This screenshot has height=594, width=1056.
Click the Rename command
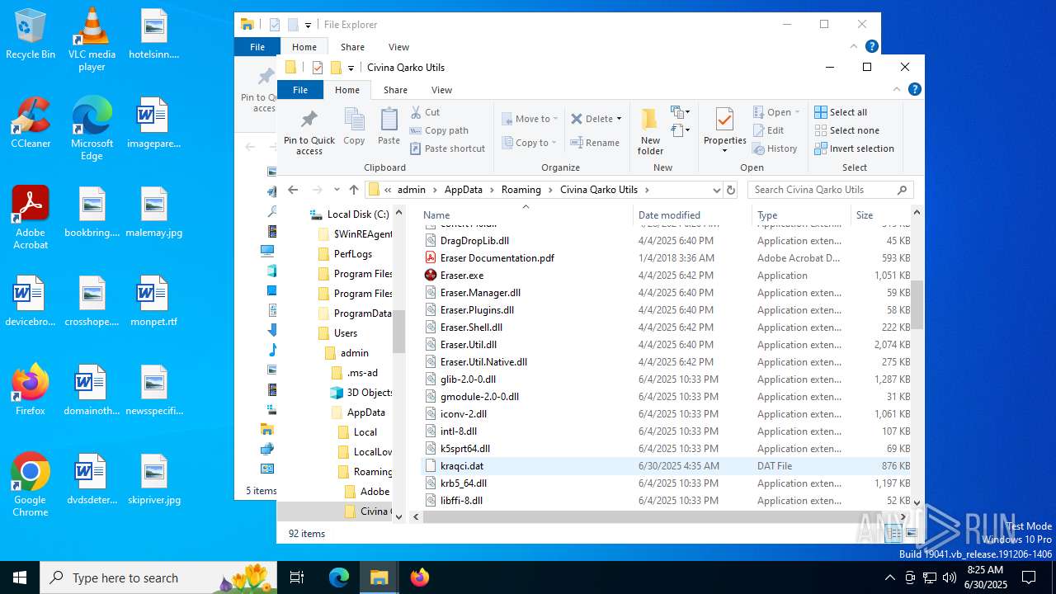[595, 143]
